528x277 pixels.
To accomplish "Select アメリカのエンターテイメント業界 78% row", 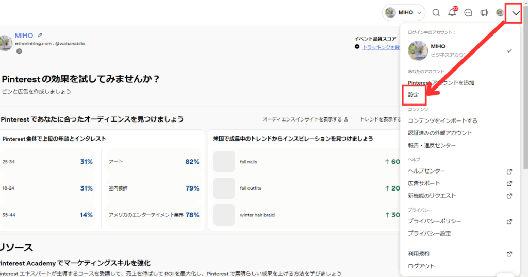I will (154, 215).
